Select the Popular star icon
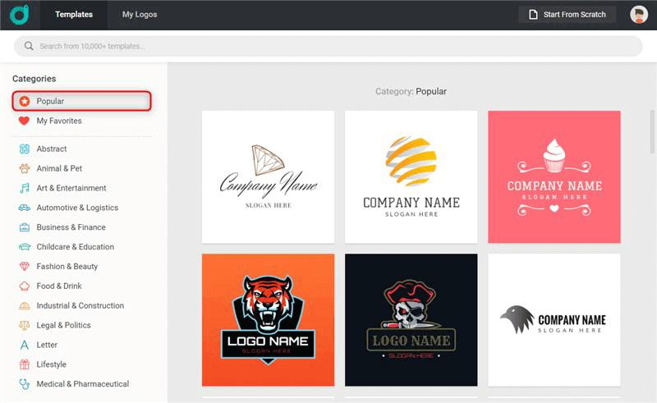This screenshot has height=403, width=657. (25, 101)
